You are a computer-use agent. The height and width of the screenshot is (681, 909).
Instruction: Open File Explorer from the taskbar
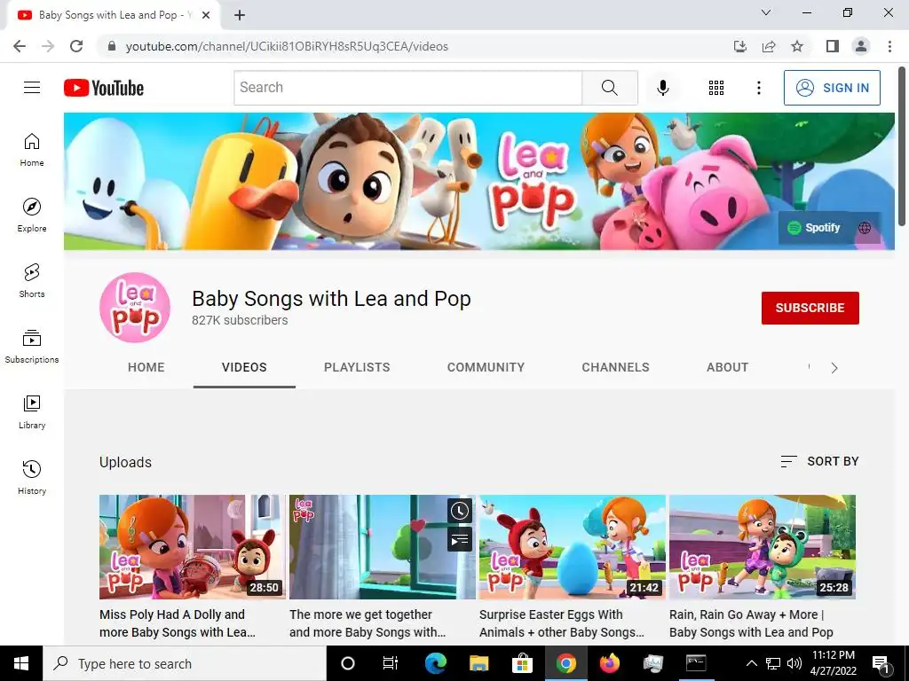(x=478, y=663)
